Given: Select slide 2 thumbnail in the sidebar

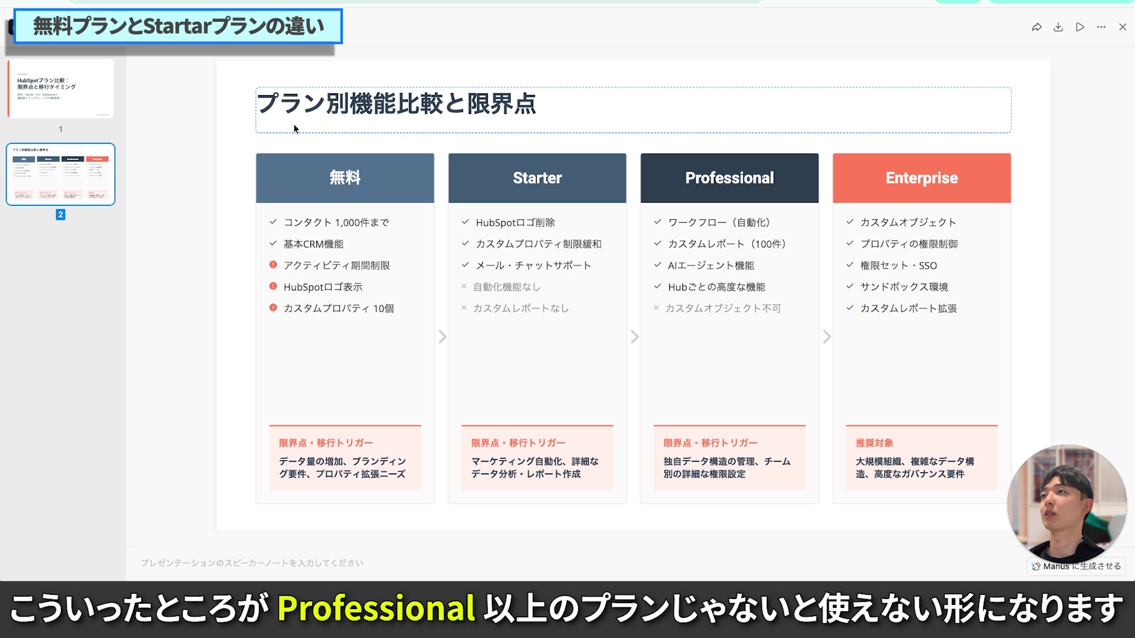Looking at the screenshot, I should [x=60, y=174].
